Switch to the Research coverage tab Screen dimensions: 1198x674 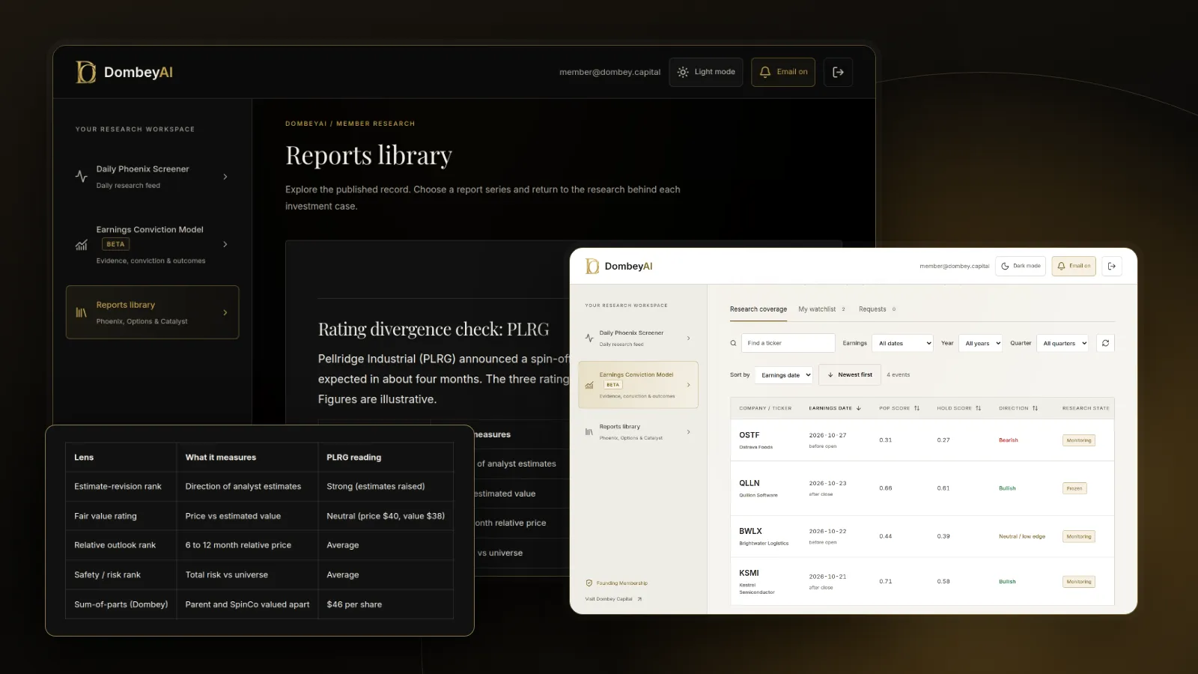pos(758,309)
